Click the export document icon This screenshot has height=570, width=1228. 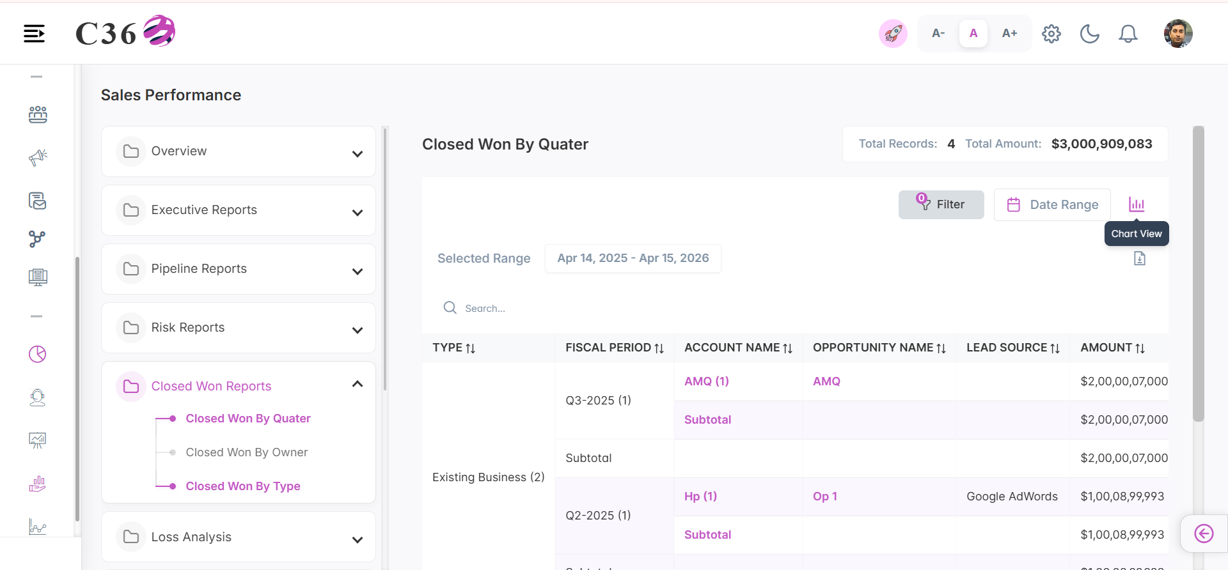point(1140,258)
